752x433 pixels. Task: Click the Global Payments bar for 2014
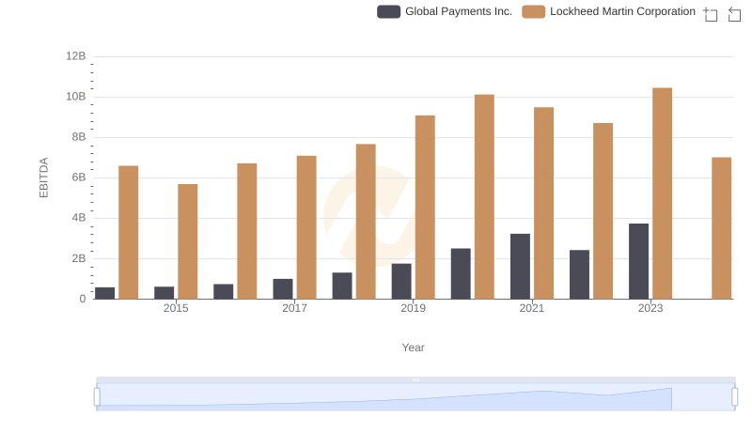104,293
